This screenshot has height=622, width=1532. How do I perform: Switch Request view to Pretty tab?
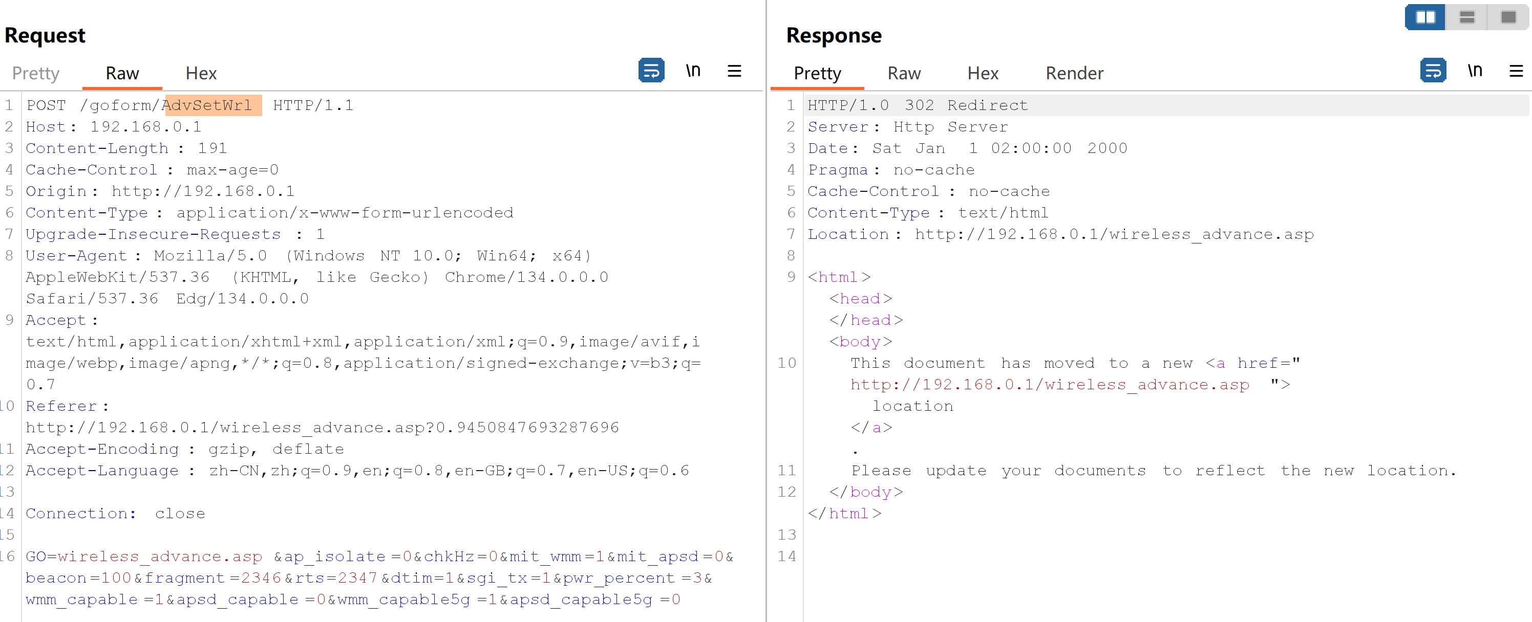[x=36, y=73]
